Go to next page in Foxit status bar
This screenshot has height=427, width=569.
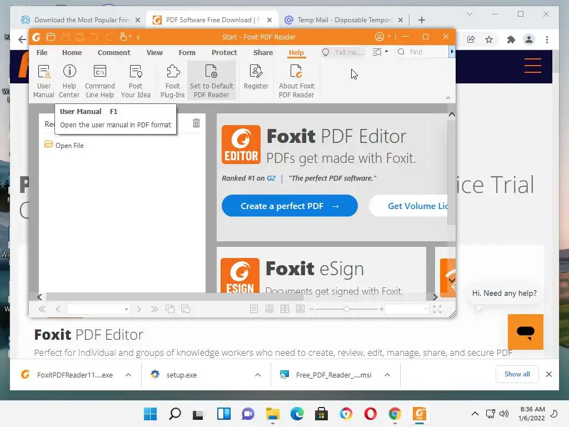click(138, 309)
